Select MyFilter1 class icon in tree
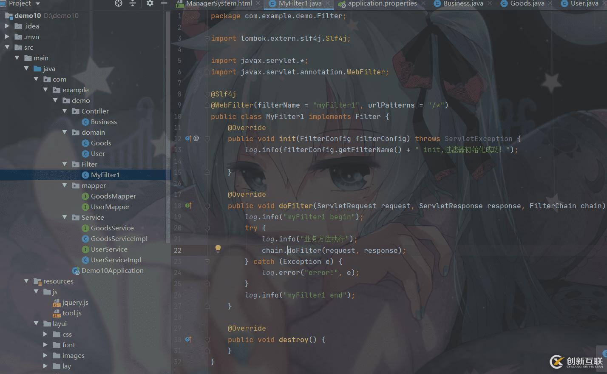 click(85, 175)
